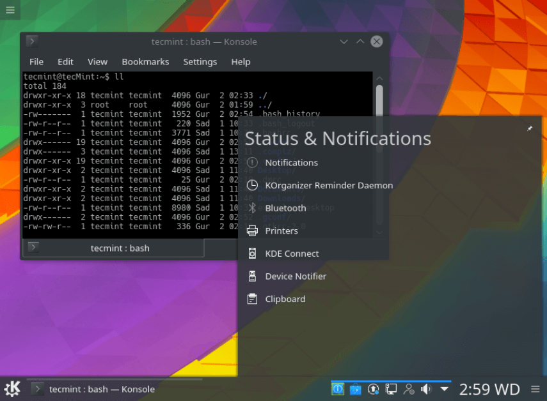Viewport: 547px width, 401px height.
Task: Open the KDE application launcher
Action: pos(12,389)
